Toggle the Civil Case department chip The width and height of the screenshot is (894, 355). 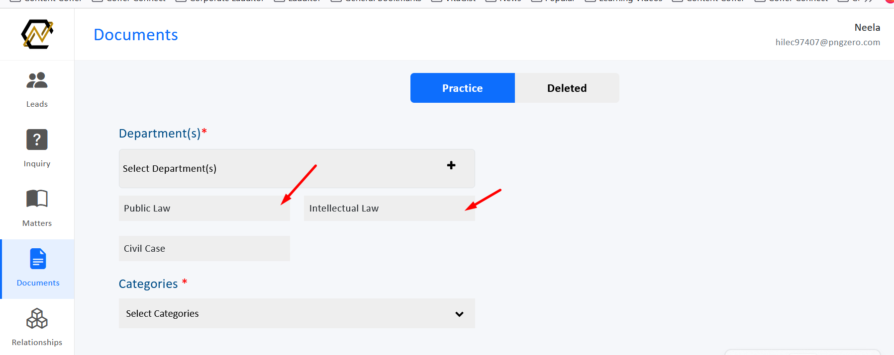204,248
